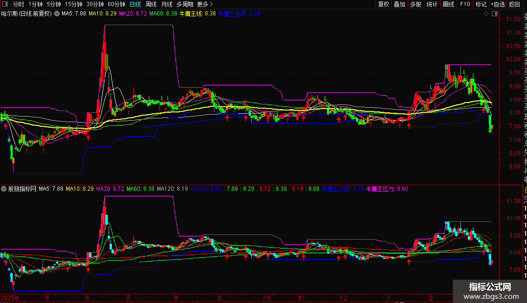
Task: Switch to 日线 daily chart period
Action: (x=135, y=4)
